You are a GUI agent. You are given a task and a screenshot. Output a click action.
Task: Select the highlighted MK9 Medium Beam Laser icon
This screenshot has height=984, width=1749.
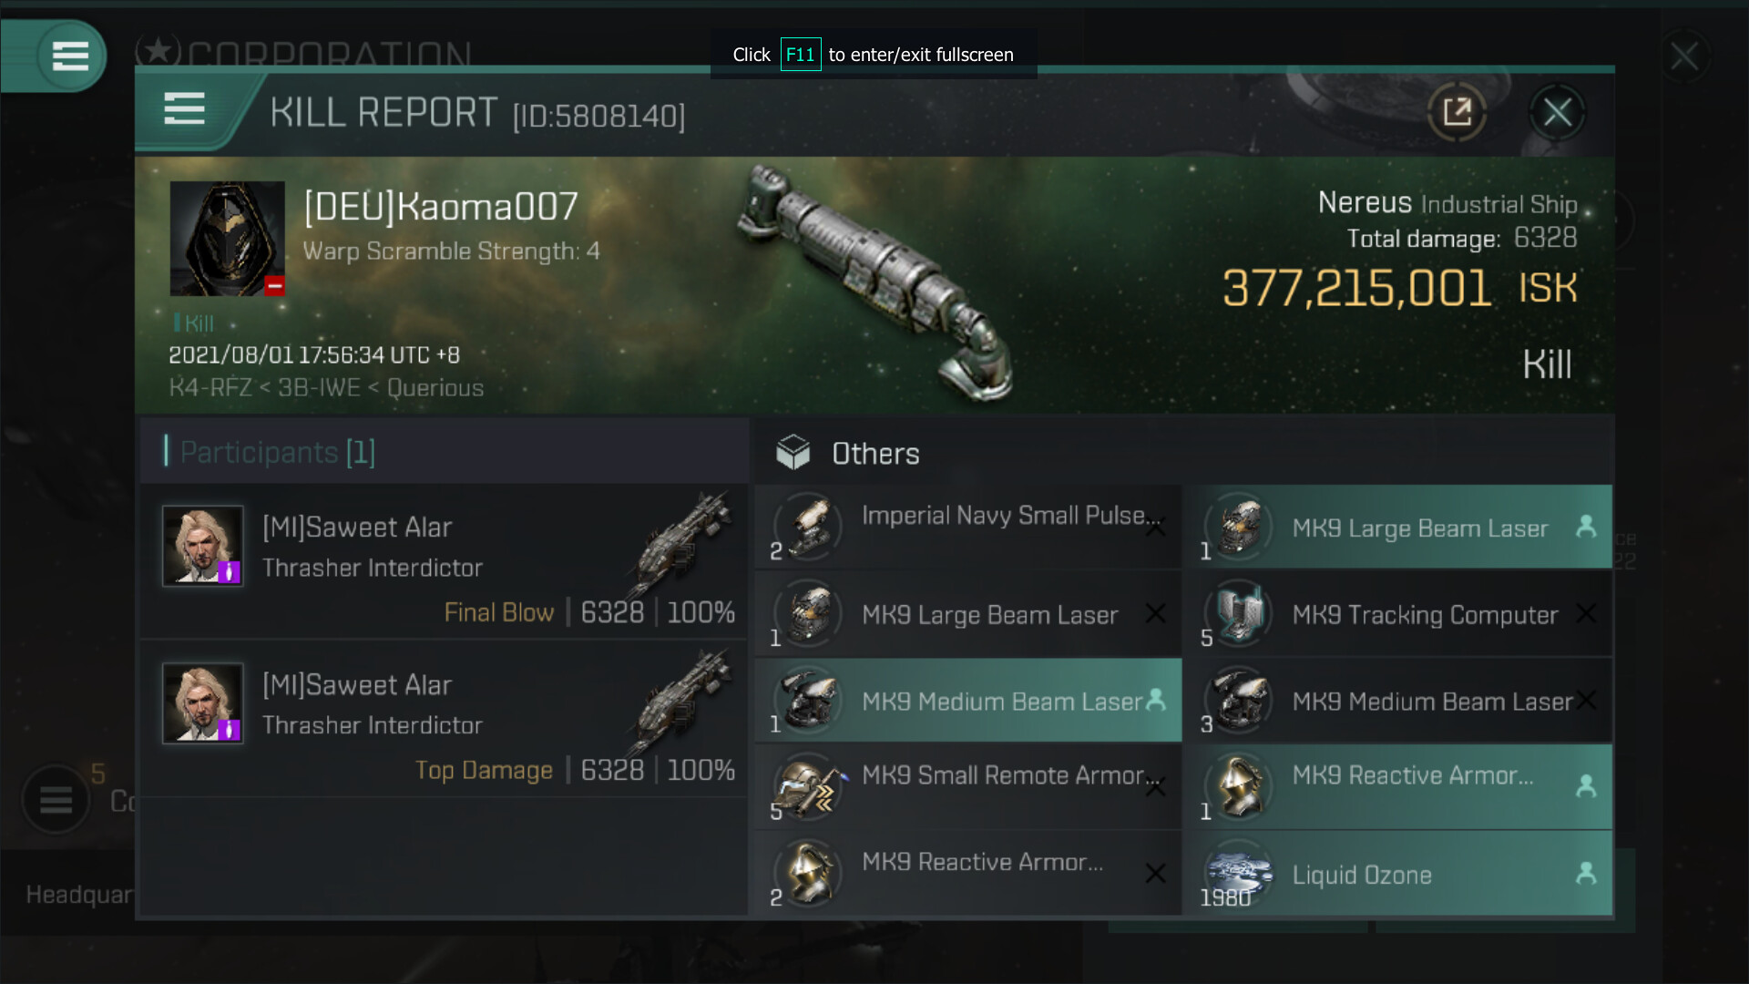point(807,700)
